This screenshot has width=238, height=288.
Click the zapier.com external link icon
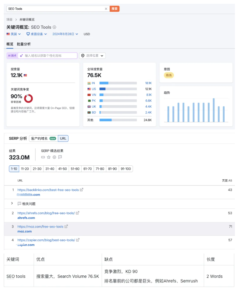tap(78, 240)
